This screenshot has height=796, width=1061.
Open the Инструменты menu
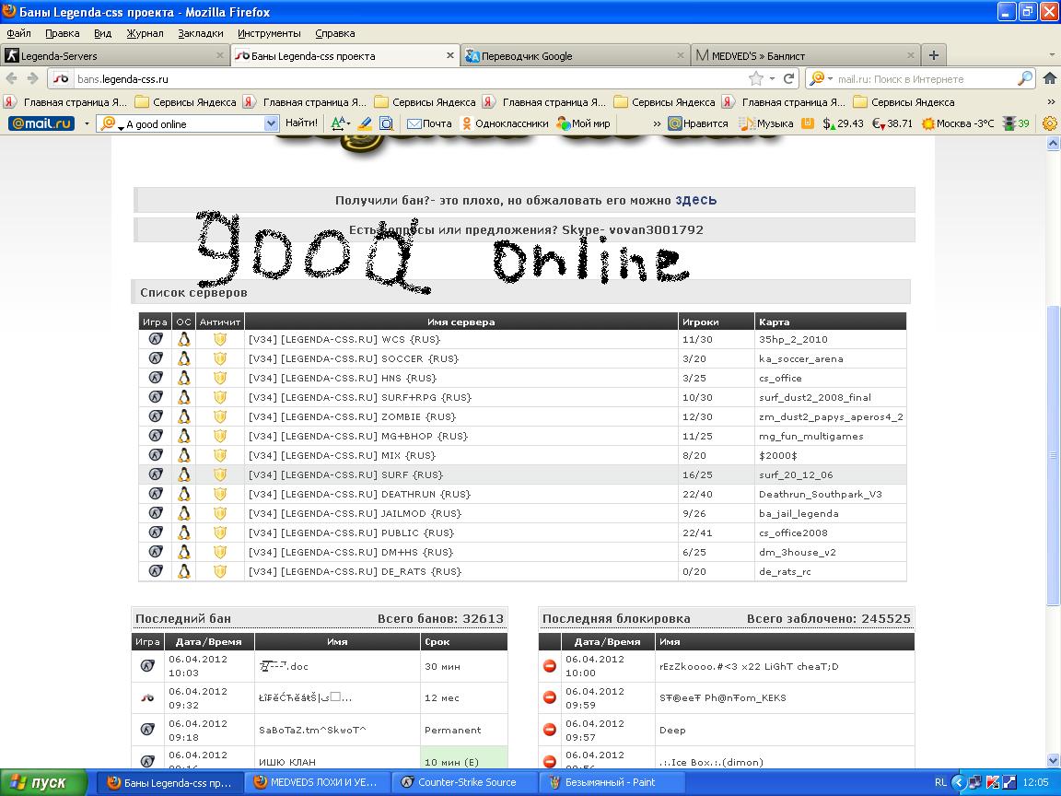[269, 33]
